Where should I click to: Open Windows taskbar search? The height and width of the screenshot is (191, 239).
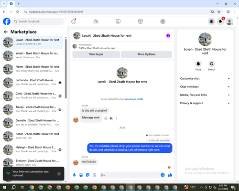click(x=13, y=187)
